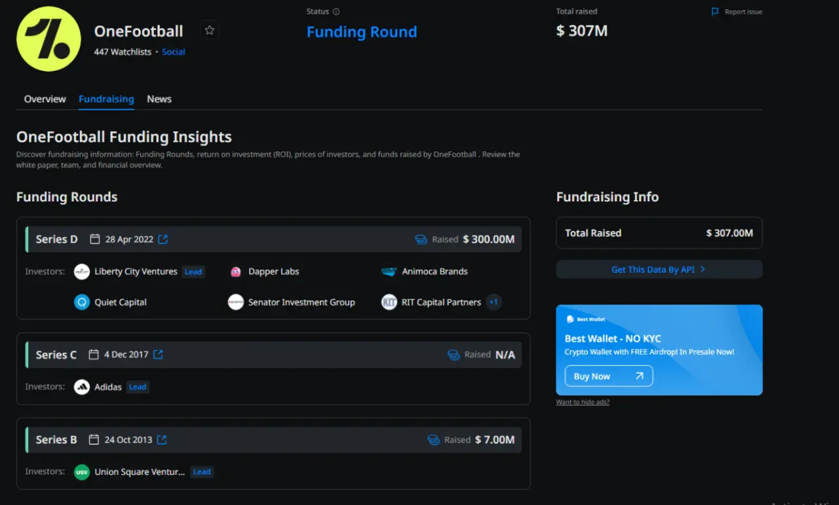Click coins icon beside Raised $7.00M
Image resolution: width=839 pixels, height=505 pixels.
click(x=433, y=440)
